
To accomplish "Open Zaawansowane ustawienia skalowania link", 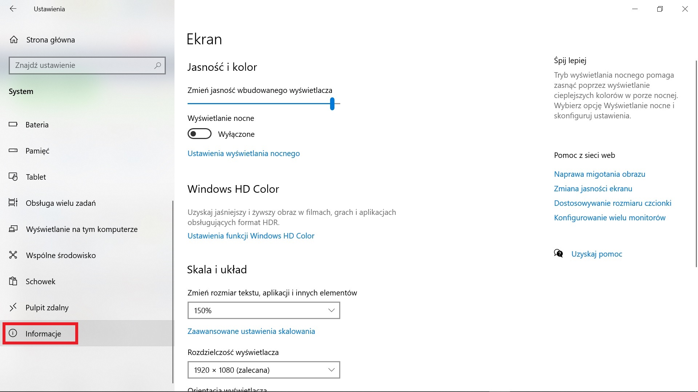I will (x=251, y=331).
